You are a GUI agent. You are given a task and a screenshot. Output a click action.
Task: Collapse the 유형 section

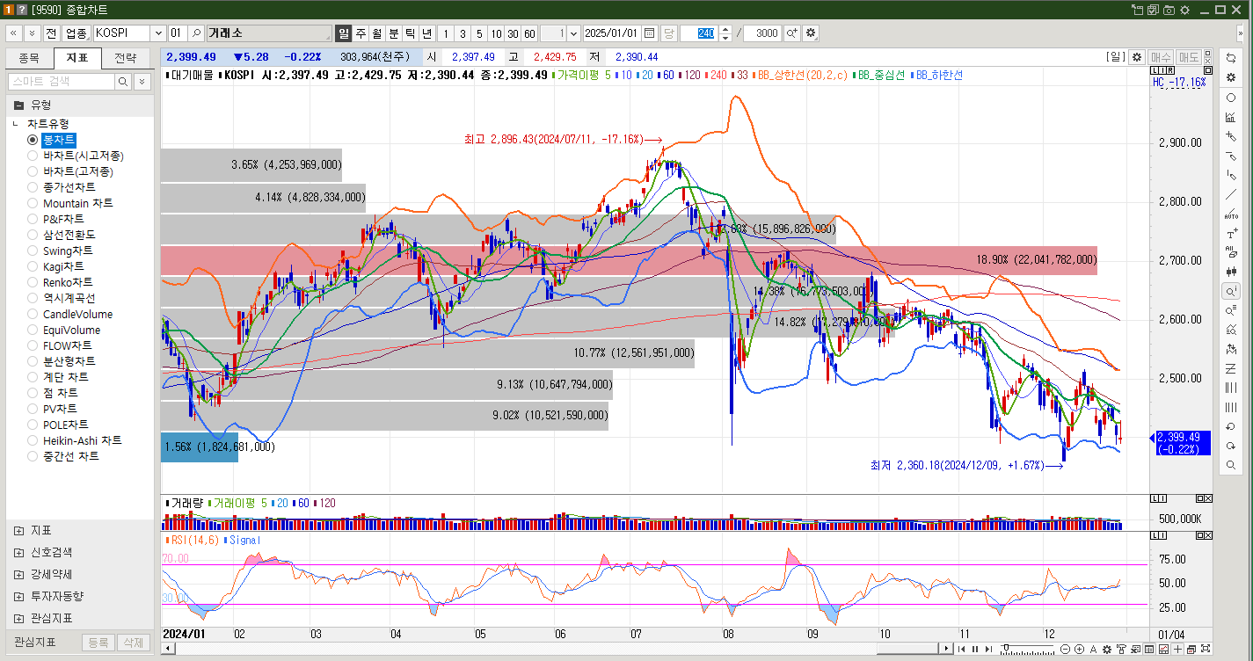click(18, 105)
